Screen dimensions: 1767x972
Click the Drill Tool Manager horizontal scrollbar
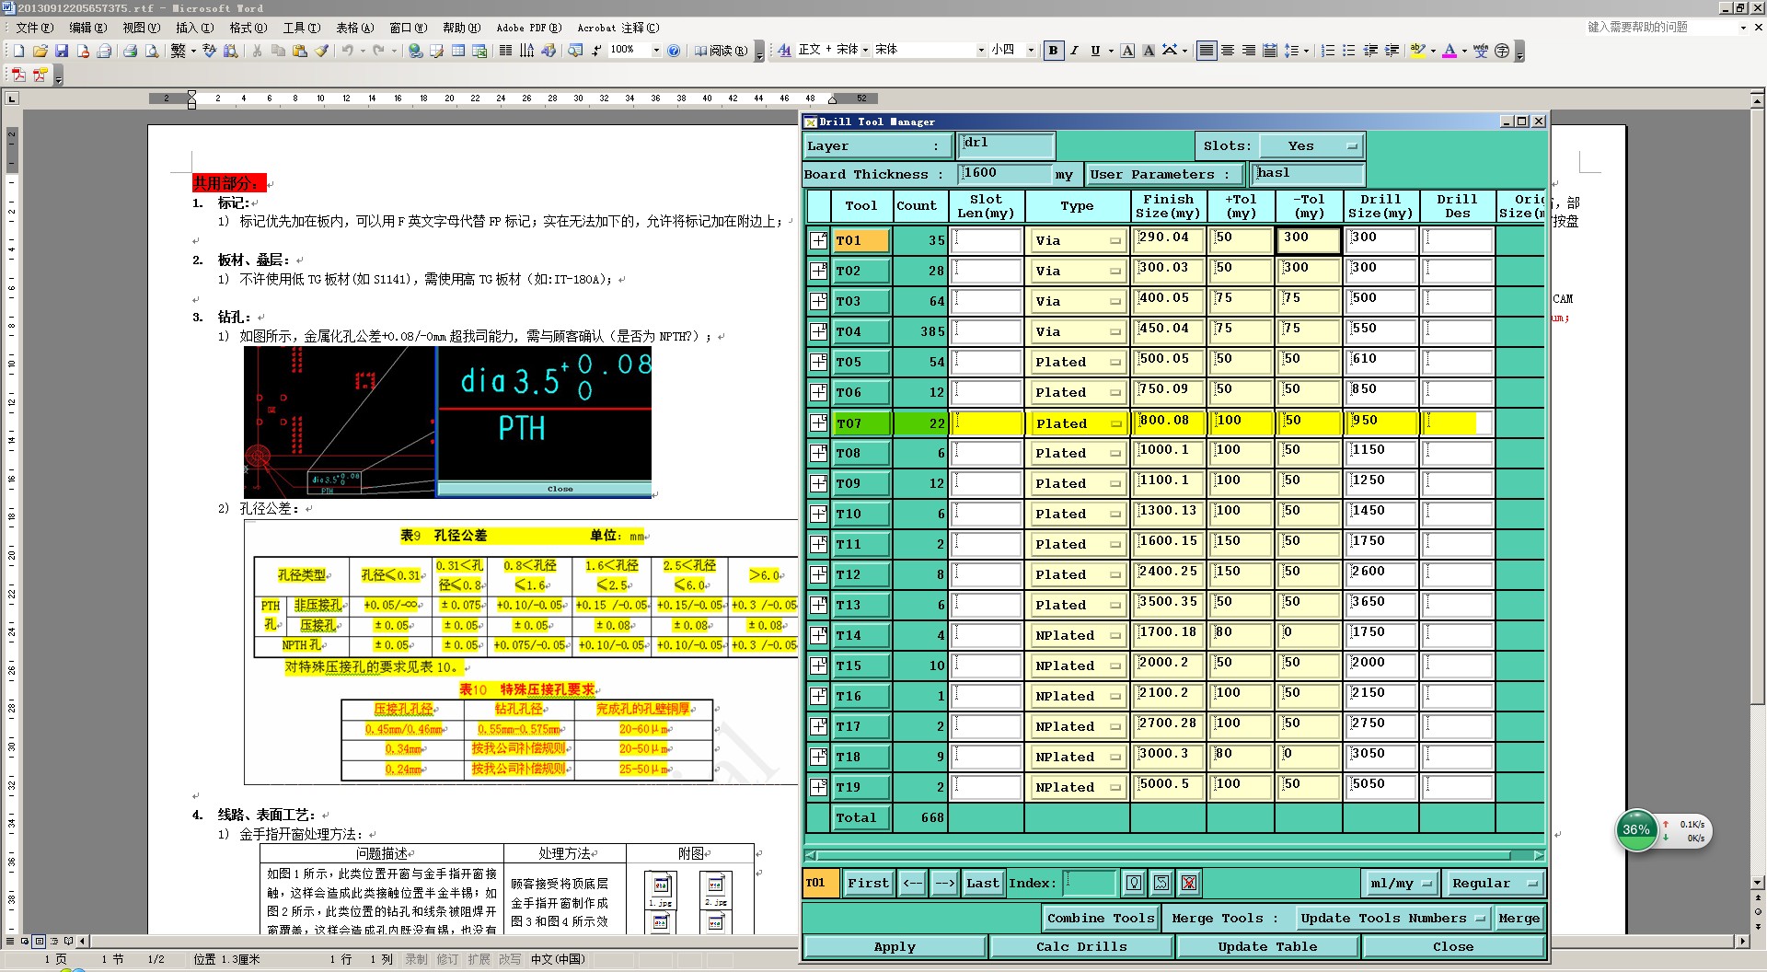1174,855
